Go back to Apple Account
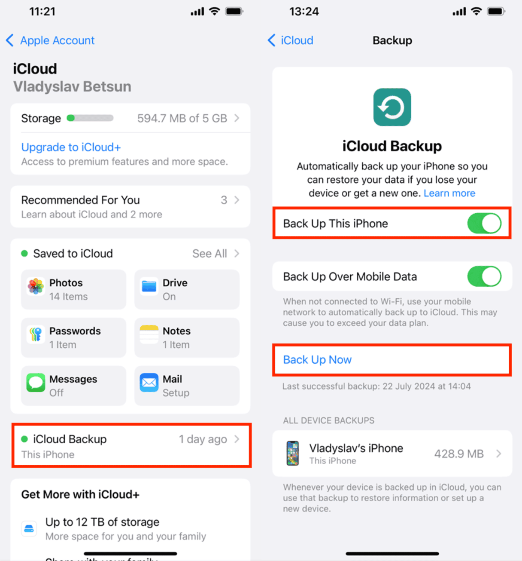Screen dimensions: 522x561 (50, 40)
